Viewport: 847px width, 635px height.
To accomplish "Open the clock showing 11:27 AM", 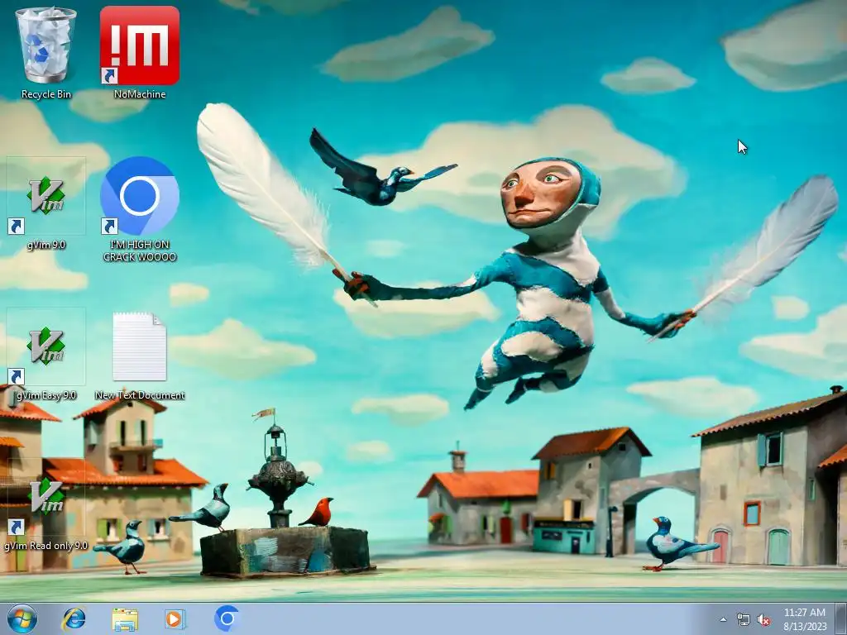I will (x=805, y=619).
